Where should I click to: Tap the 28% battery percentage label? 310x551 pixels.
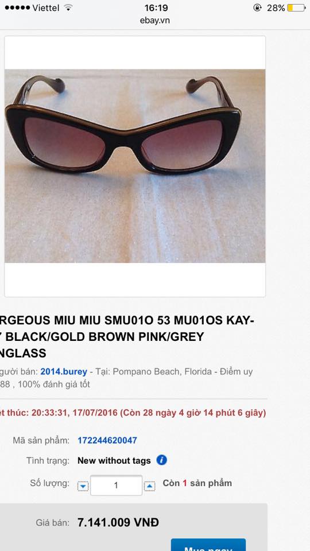[x=276, y=7]
